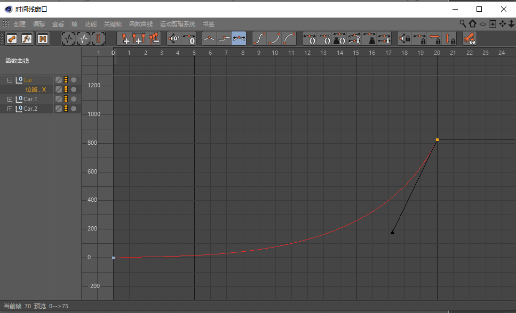This screenshot has height=313, width=516.
Task: Click four-arrow move view icon
Action: coord(503,23)
